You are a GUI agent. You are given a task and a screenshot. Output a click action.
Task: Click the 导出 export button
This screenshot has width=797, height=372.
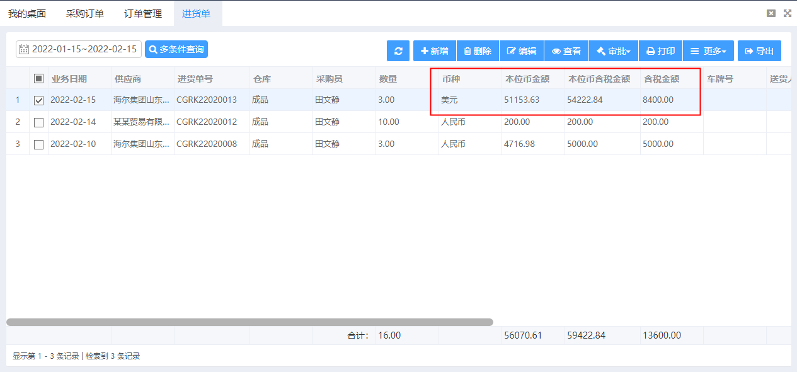point(759,51)
